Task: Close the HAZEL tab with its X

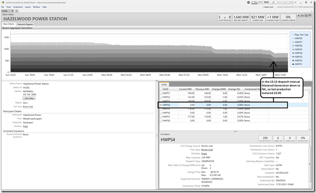Action: (x=13, y=11)
